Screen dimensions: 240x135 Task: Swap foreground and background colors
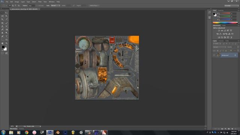[6, 46]
